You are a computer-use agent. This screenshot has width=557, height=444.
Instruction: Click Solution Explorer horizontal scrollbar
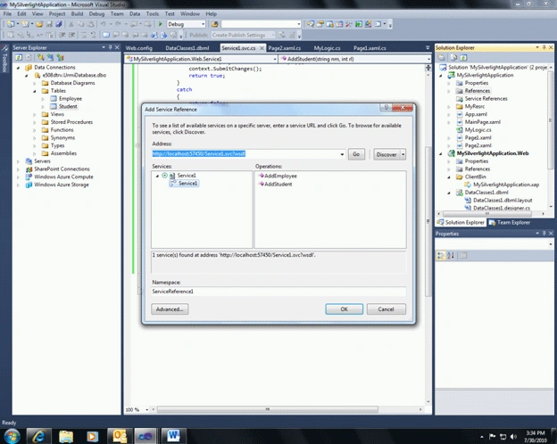point(487,214)
